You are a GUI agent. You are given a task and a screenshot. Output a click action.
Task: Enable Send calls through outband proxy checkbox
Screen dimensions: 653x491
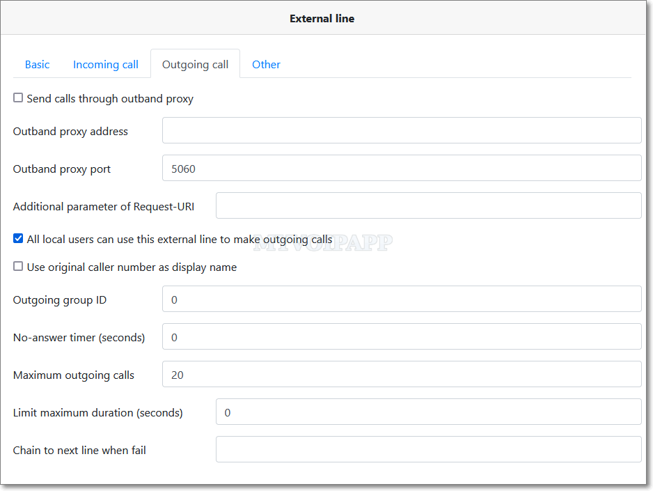coord(19,98)
